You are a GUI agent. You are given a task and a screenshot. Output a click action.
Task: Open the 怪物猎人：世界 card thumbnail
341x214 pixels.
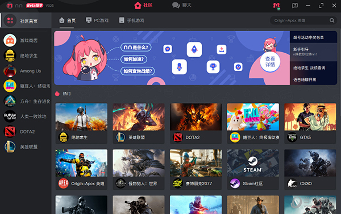(x=139, y=163)
